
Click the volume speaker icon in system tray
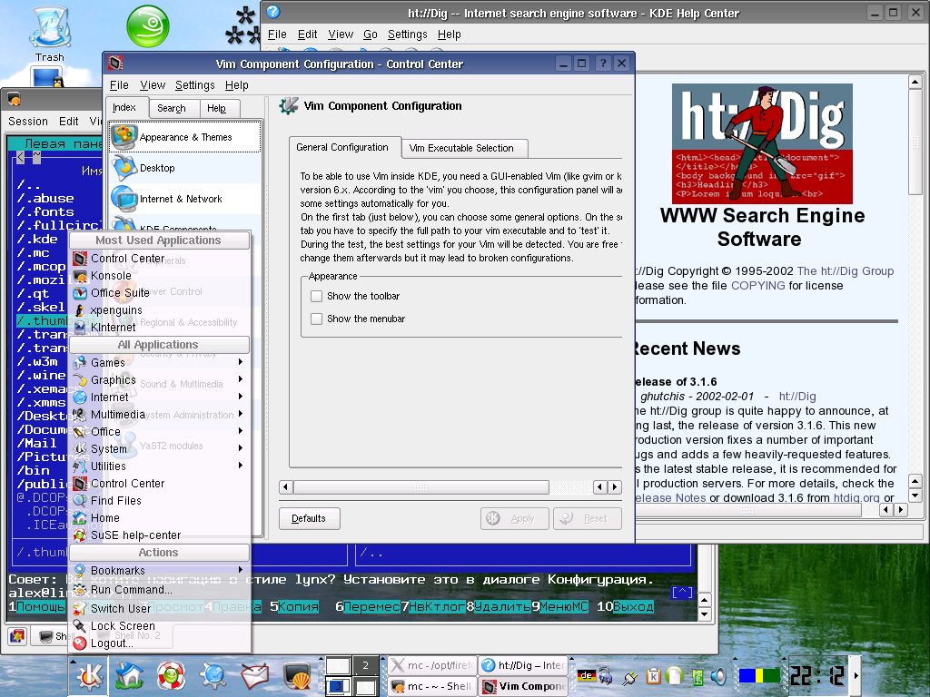click(x=718, y=676)
